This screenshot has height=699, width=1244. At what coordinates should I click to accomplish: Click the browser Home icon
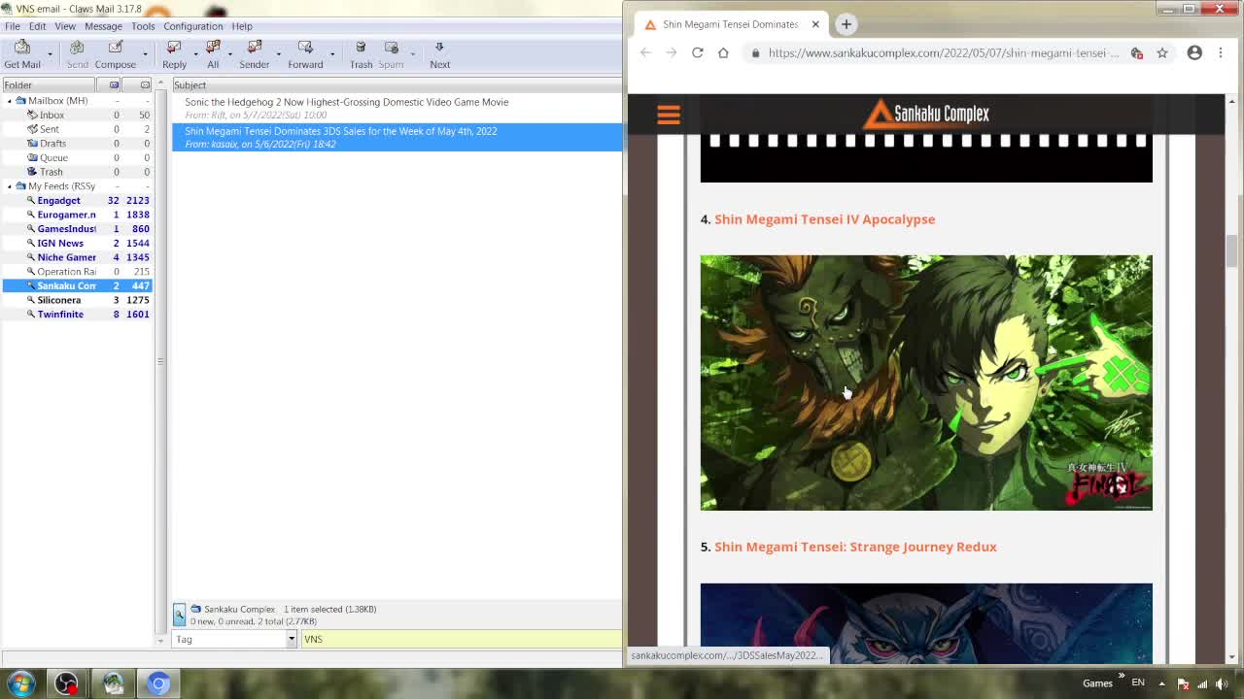(x=723, y=52)
